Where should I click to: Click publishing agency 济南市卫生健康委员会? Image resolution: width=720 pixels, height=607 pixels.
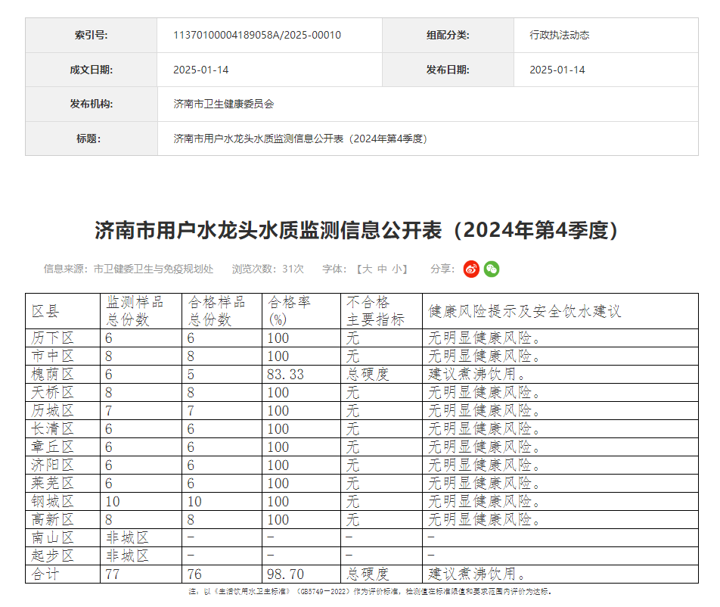coord(224,104)
